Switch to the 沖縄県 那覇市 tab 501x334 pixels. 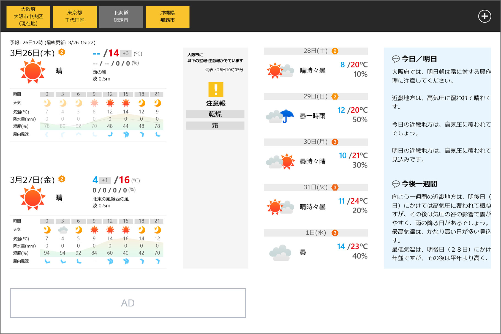coord(167,17)
